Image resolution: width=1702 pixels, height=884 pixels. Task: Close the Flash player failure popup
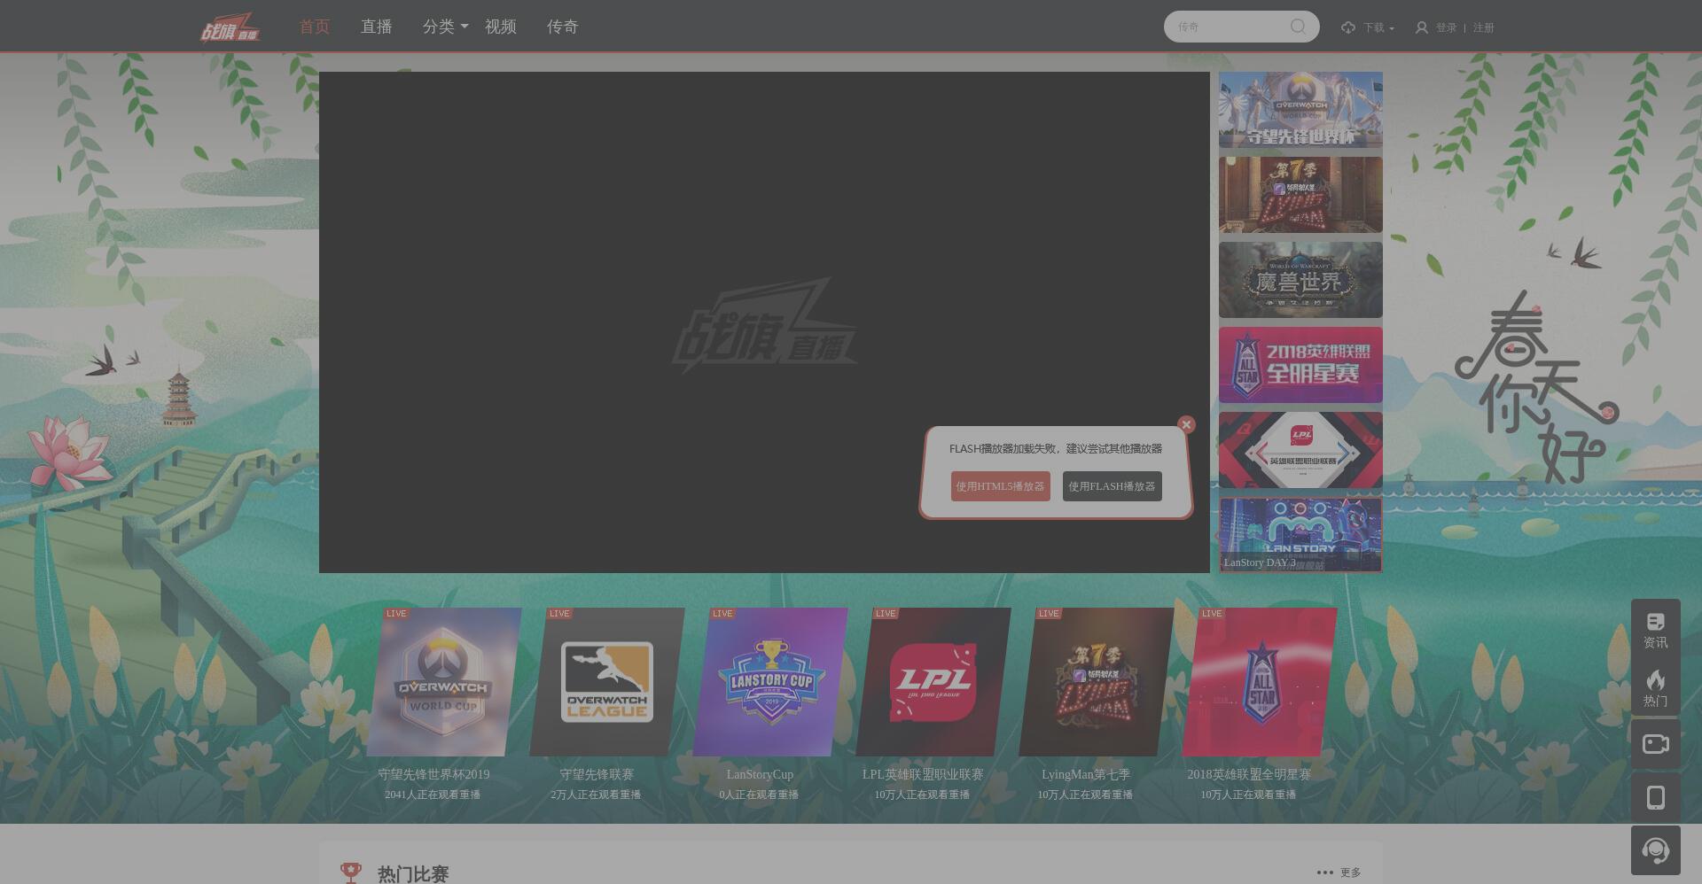tap(1186, 424)
